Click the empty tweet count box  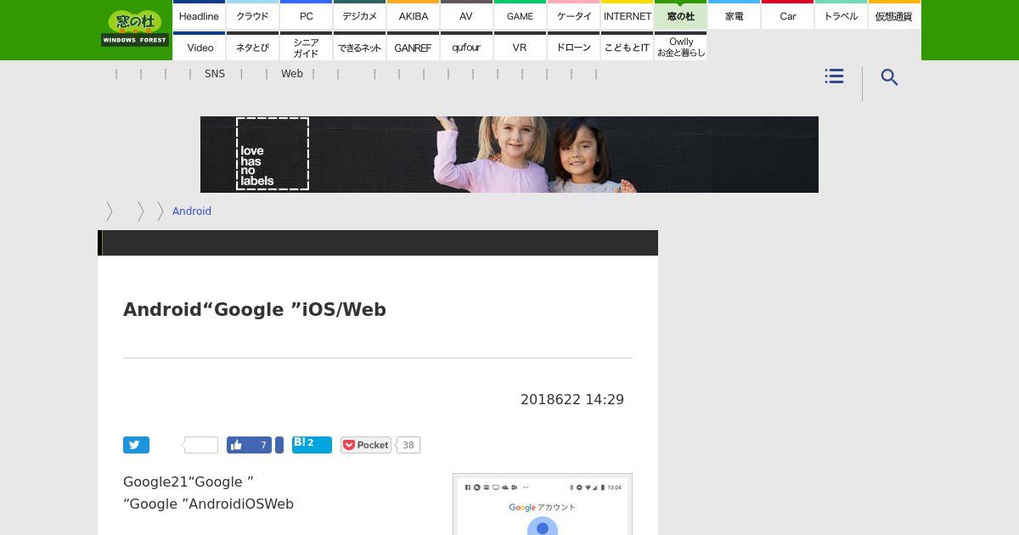pyautogui.click(x=201, y=445)
